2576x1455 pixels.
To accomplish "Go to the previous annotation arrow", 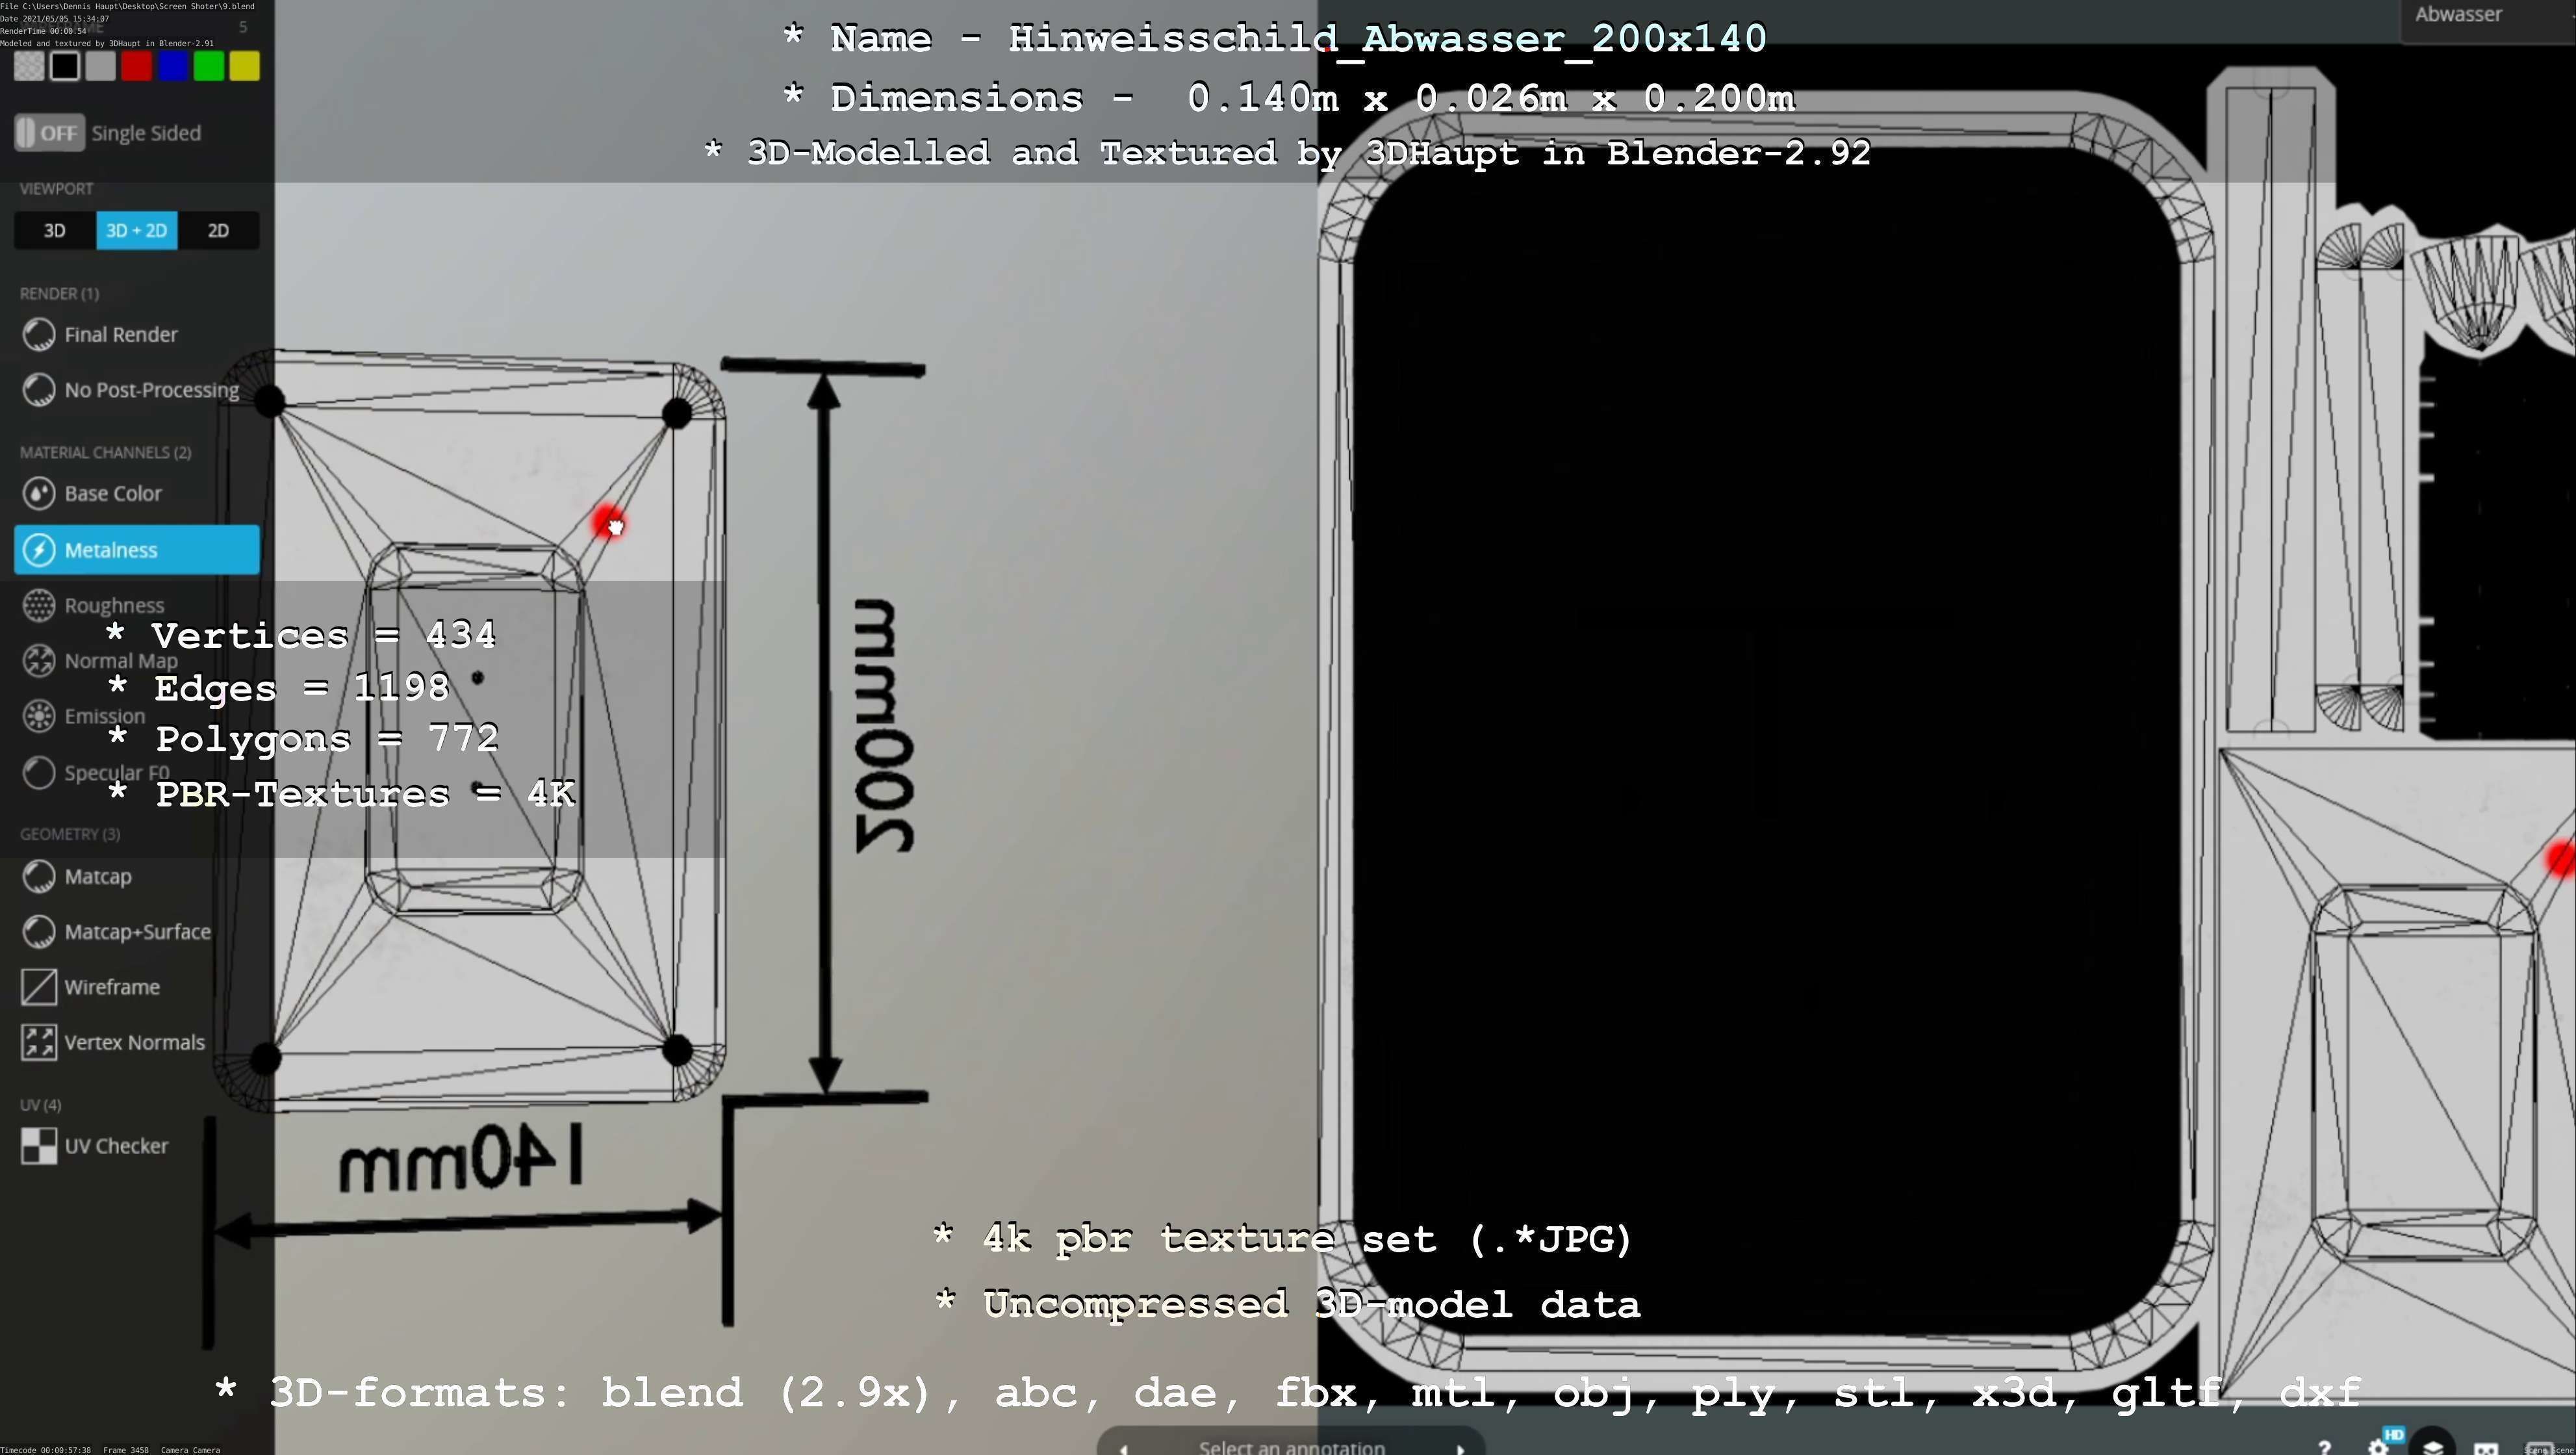I will pyautogui.click(x=1124, y=1448).
